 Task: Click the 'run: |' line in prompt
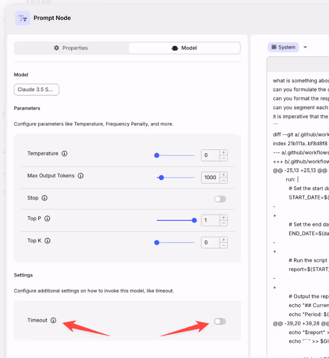(x=292, y=179)
